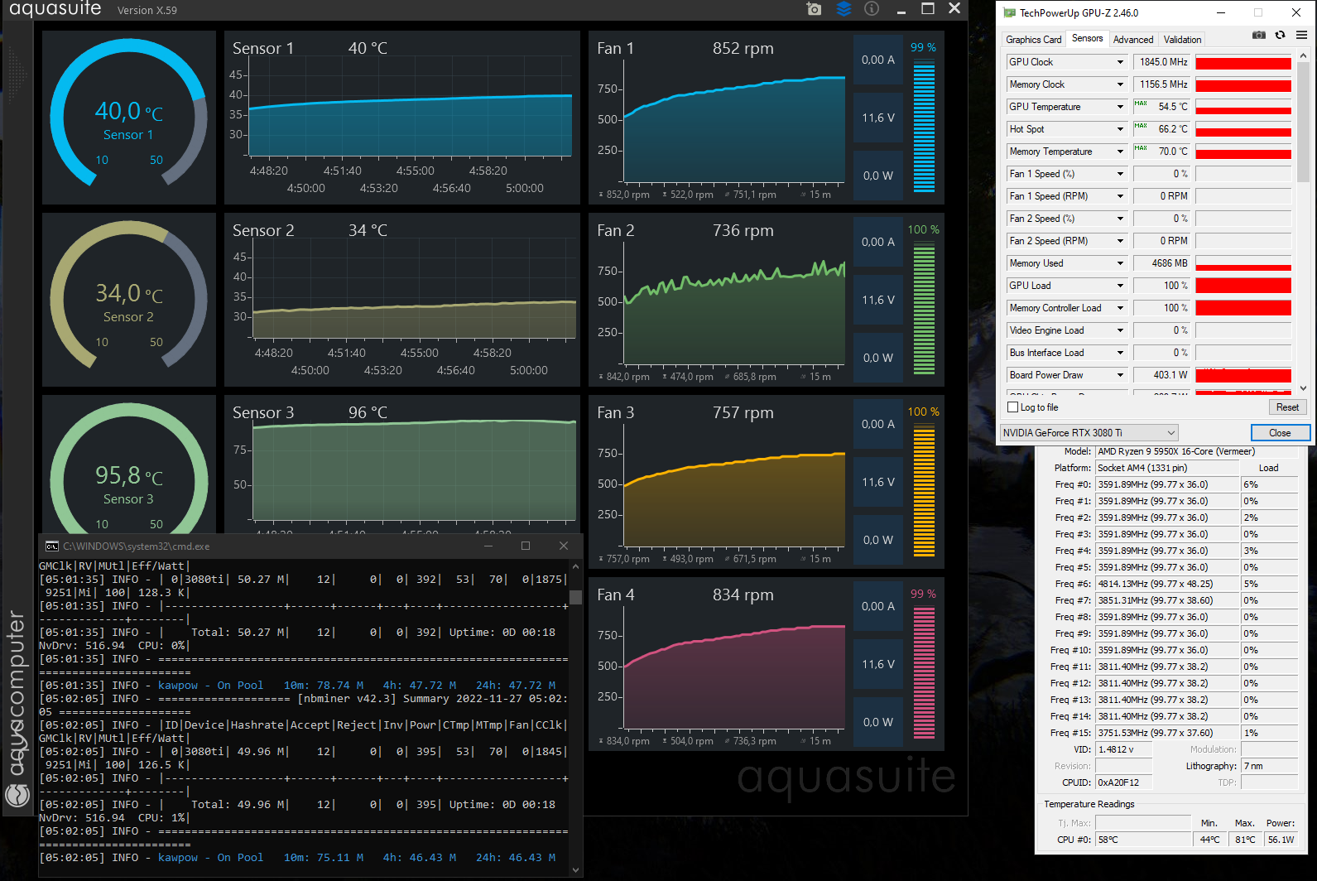1317x881 pixels.
Task: Enable the Log to file checkbox
Action: (1012, 407)
